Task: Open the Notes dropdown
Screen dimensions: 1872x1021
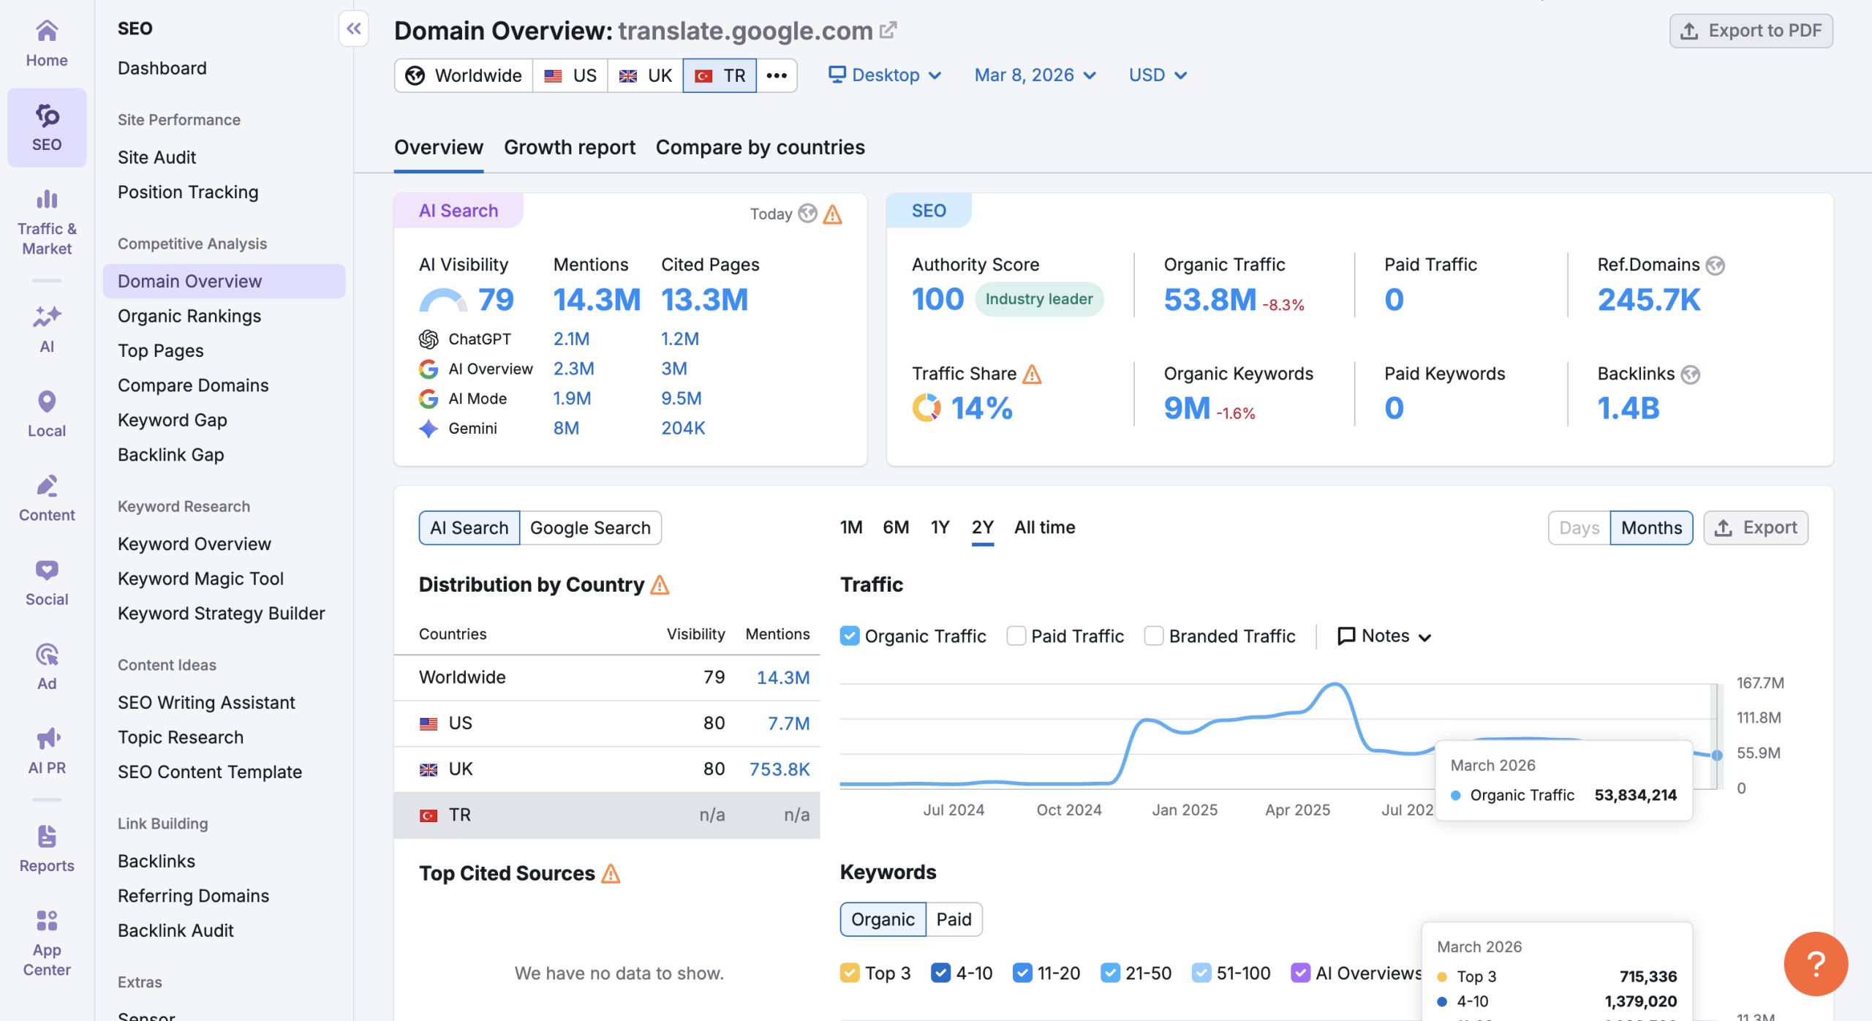Action: pyautogui.click(x=1384, y=636)
